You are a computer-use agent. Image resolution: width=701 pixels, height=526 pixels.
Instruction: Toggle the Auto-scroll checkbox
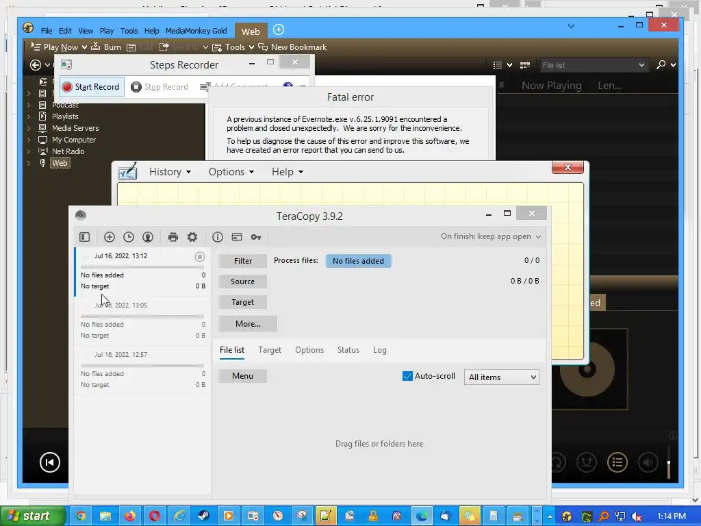[x=407, y=376]
